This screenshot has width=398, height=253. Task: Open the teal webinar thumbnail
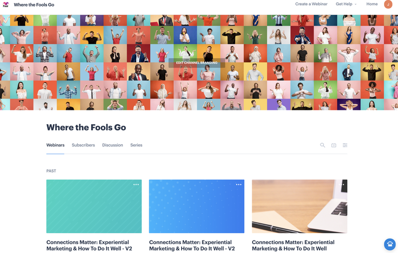[94, 206]
